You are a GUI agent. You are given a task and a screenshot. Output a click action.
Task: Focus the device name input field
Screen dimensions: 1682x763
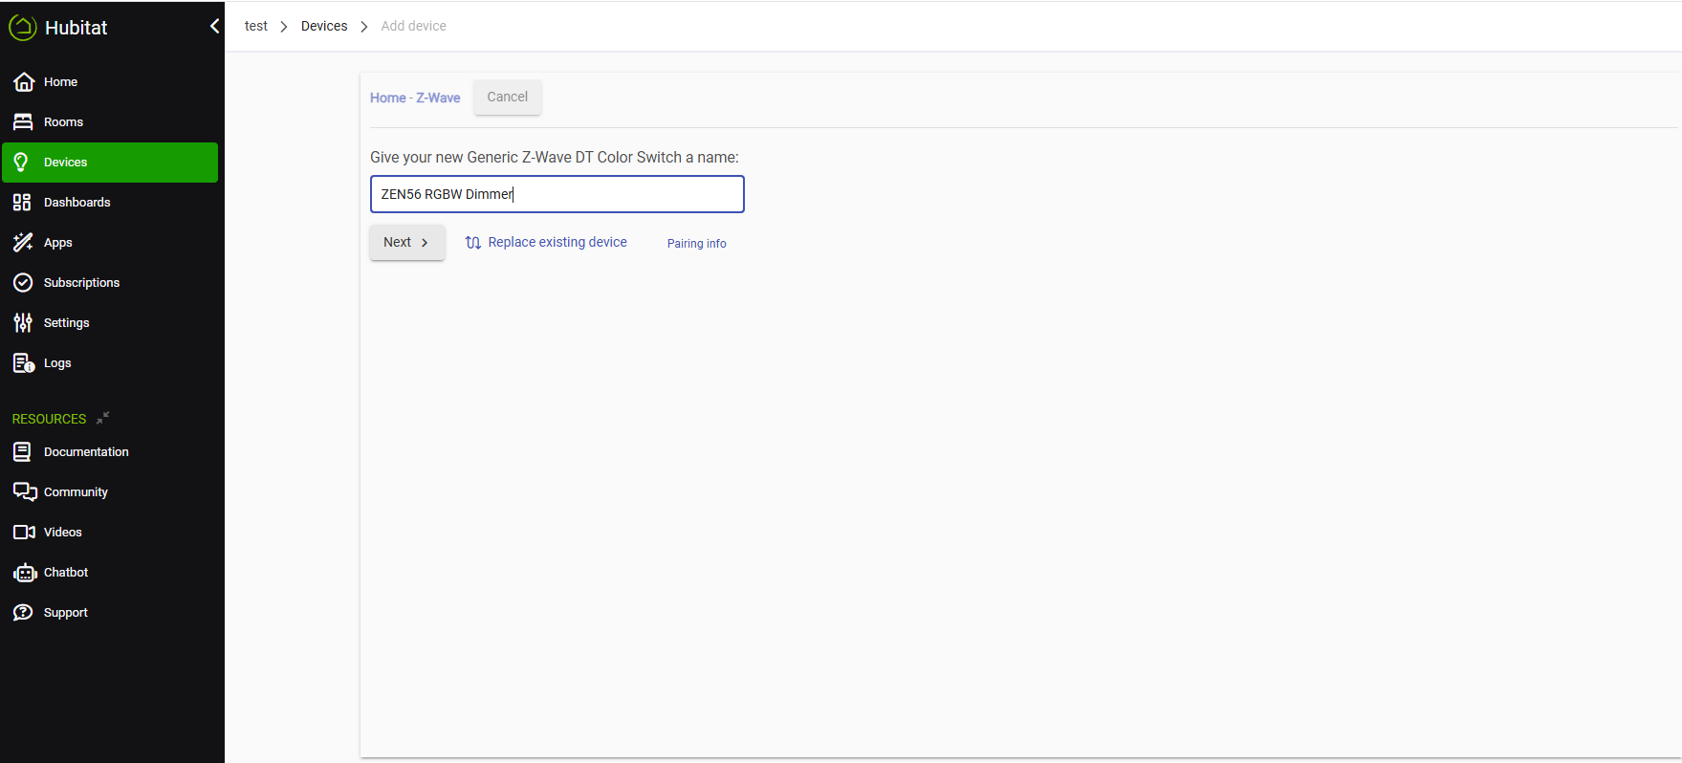(557, 194)
